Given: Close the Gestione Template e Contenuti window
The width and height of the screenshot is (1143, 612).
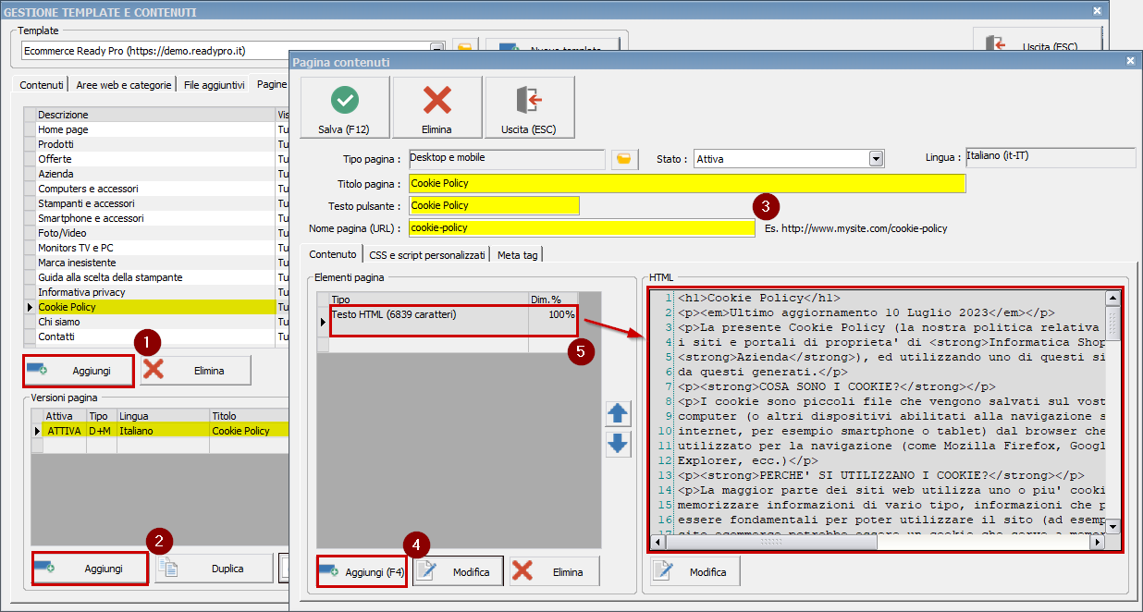Looking at the screenshot, I should tap(1098, 11).
